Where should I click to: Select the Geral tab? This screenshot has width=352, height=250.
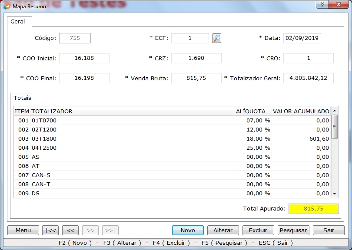[18, 22]
